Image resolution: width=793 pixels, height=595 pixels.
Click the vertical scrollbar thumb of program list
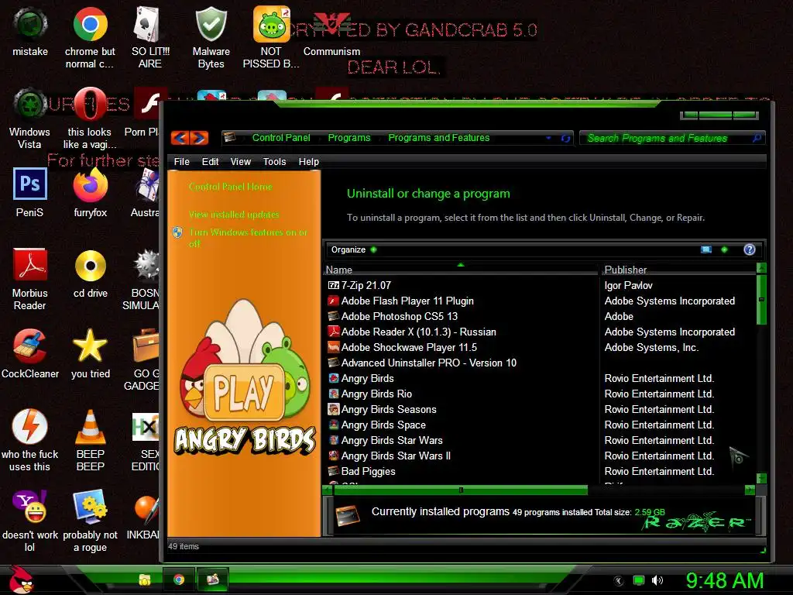point(761,300)
